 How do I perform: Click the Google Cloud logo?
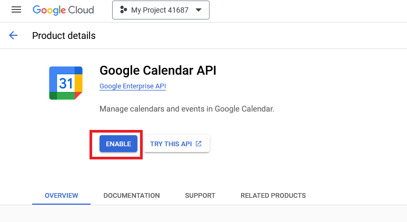coord(63,10)
